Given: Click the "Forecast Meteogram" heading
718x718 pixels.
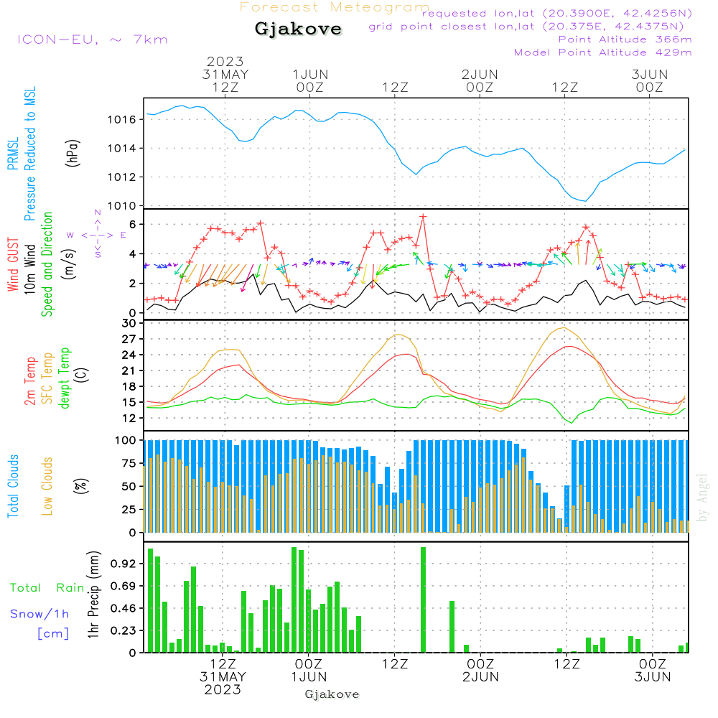Looking at the screenshot, I should point(335,7).
